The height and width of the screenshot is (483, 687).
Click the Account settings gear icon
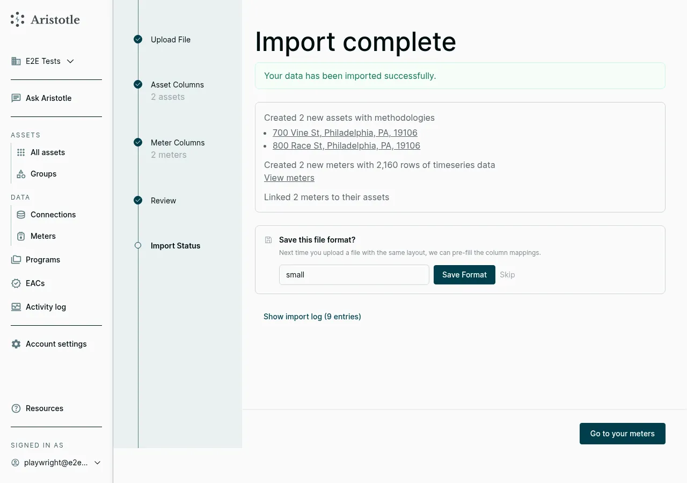click(16, 344)
